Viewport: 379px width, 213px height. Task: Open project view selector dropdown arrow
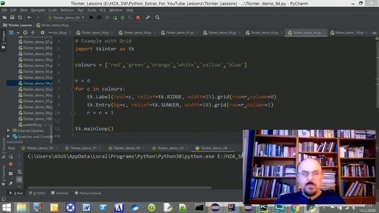(18, 33)
